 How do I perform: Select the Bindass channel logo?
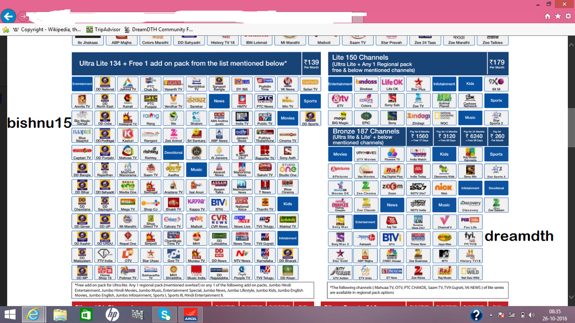(366, 84)
